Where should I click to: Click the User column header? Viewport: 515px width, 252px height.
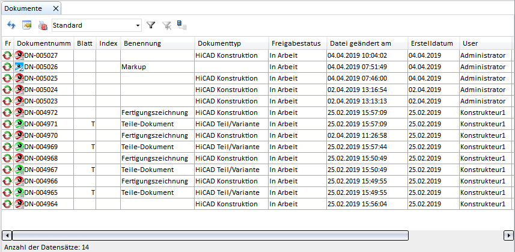click(486, 43)
